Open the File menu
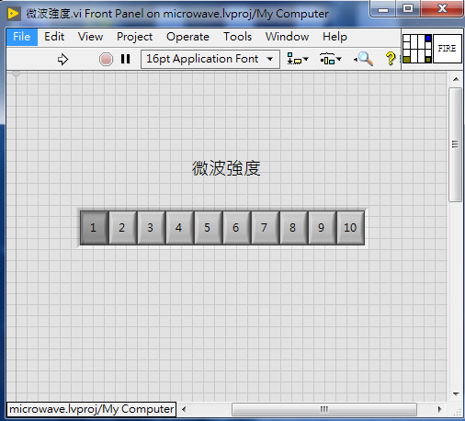This screenshot has height=421, width=465. tap(22, 37)
